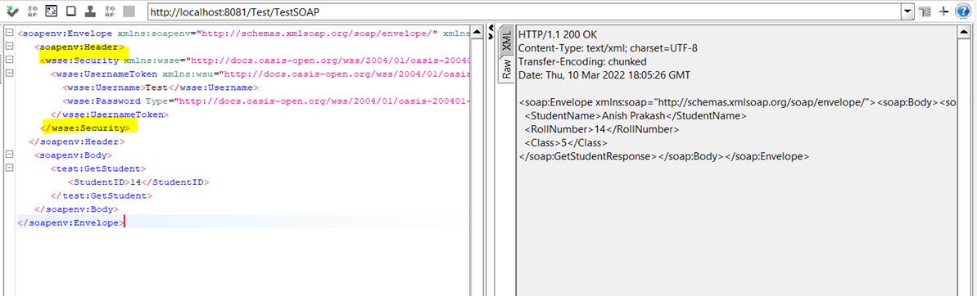The image size is (977, 296).
Task: Click the closing wsse:UsernameToken tag
Action: point(110,114)
